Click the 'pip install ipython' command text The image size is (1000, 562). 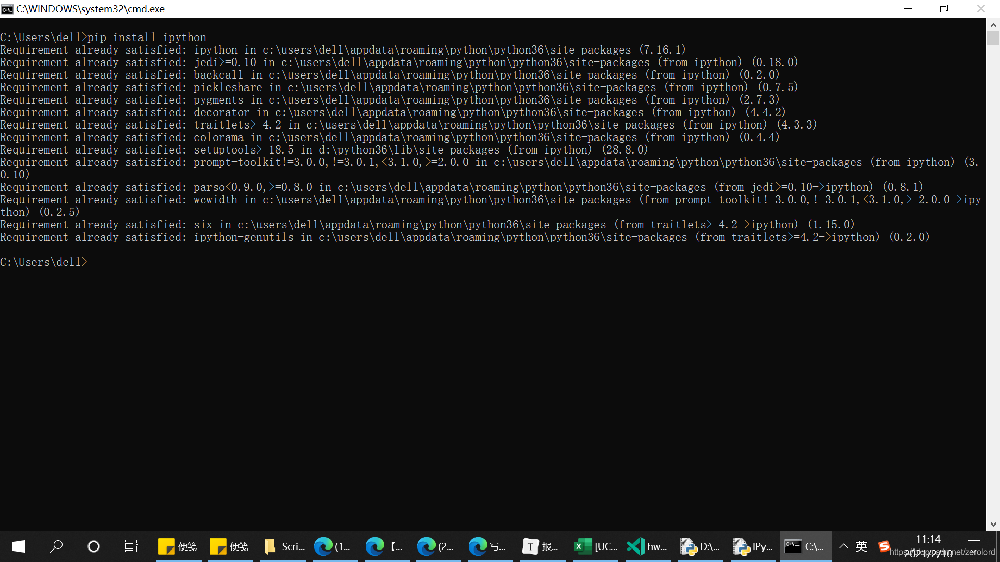click(147, 37)
